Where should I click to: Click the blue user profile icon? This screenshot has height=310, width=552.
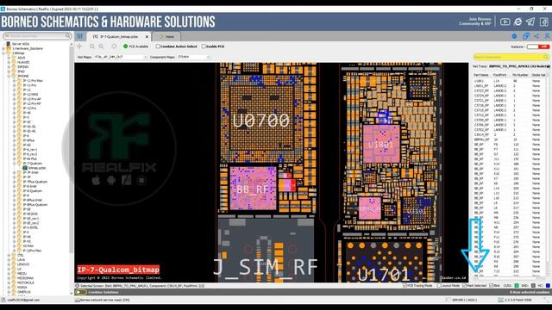[547, 36]
